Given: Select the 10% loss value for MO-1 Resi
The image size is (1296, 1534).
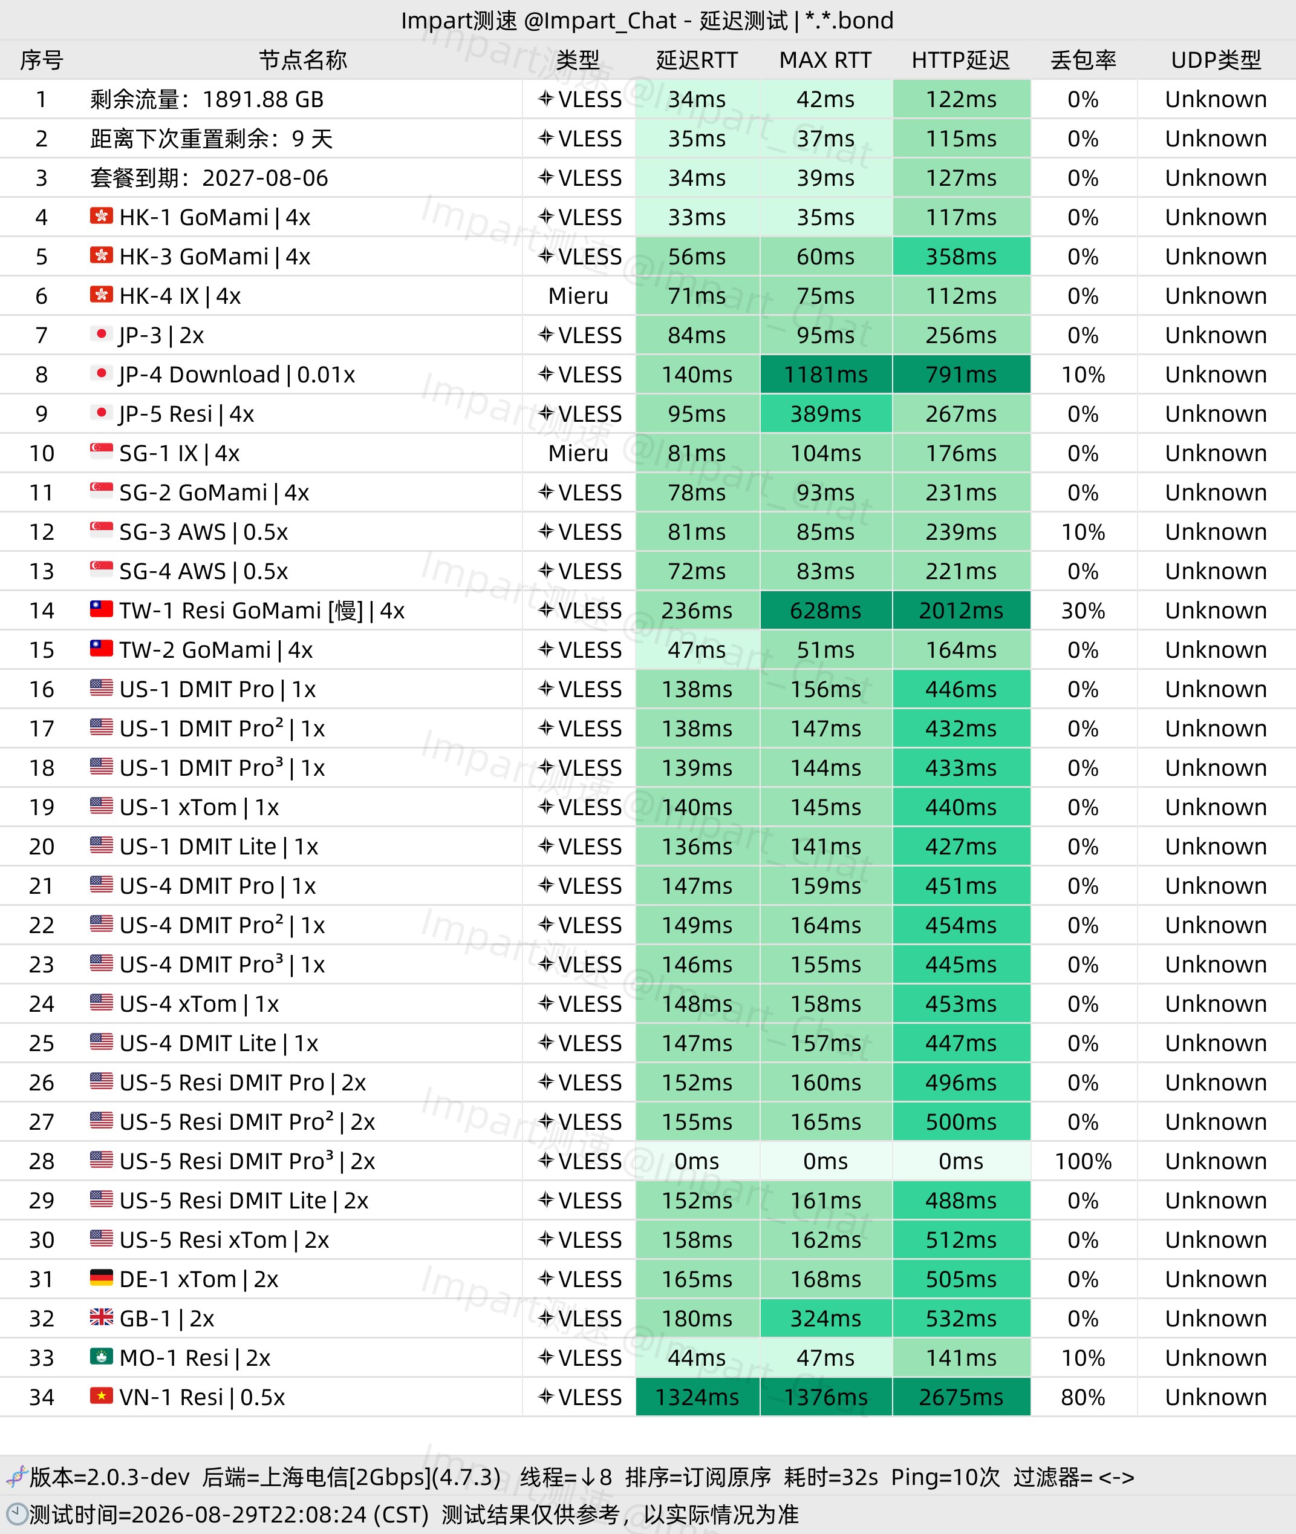Looking at the screenshot, I should coord(1084,1357).
